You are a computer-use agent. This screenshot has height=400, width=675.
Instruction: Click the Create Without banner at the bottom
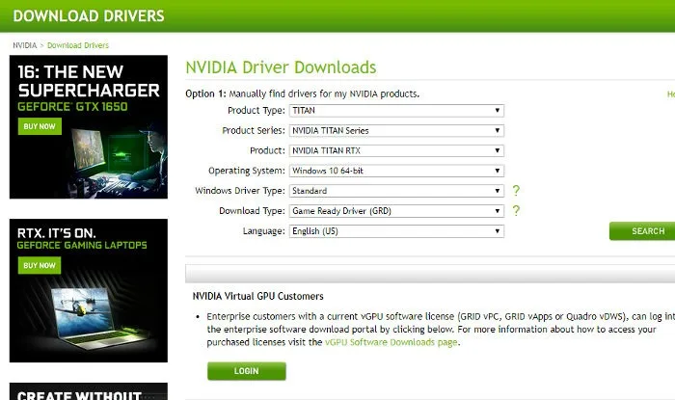click(x=89, y=391)
